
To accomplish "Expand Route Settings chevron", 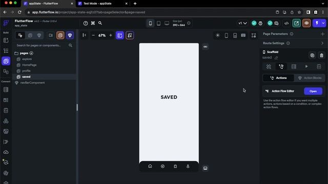I will (322, 43).
